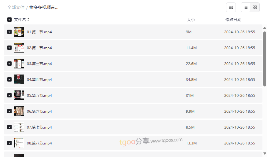Open file 04.第四节.mp4
The image size is (267, 157).
click(39, 79)
